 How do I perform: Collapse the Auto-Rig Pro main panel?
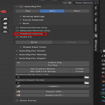[x=16, y=6]
